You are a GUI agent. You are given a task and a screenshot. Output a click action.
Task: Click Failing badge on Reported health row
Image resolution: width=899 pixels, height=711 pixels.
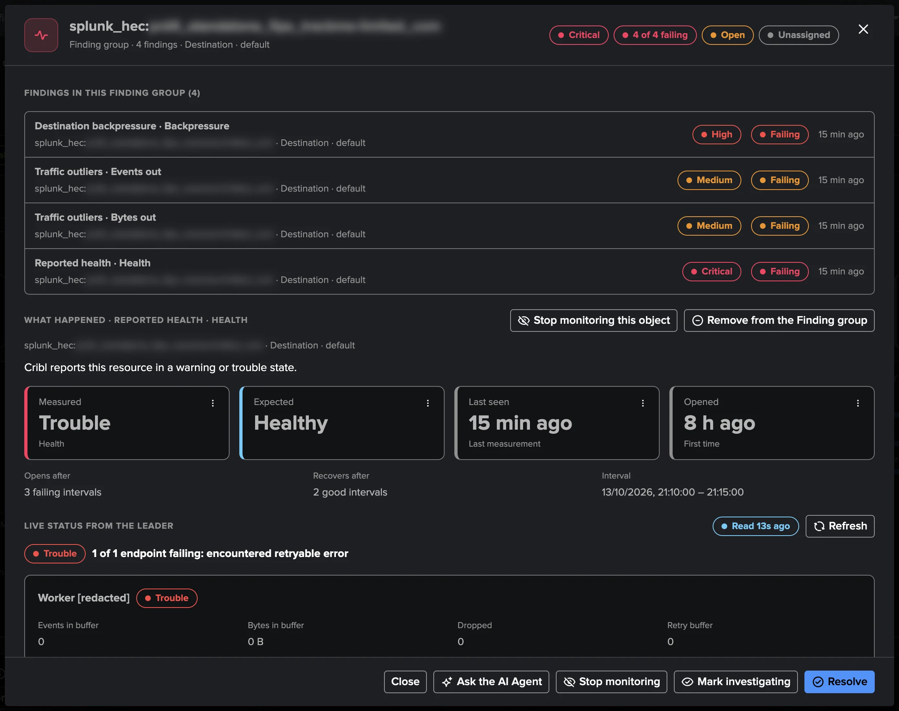(x=780, y=271)
